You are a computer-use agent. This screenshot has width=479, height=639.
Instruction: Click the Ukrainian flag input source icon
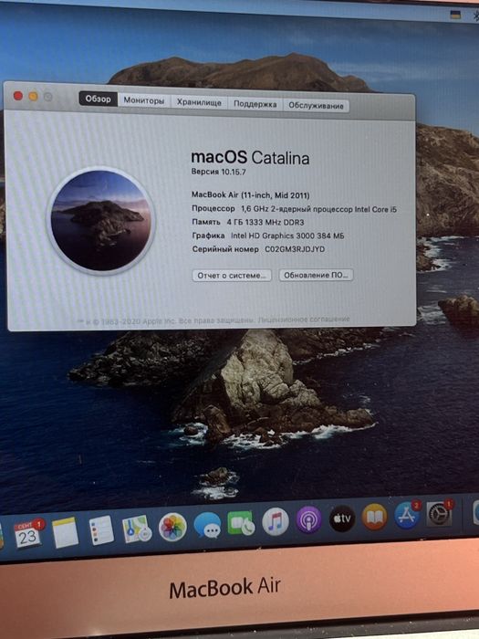(455, 16)
